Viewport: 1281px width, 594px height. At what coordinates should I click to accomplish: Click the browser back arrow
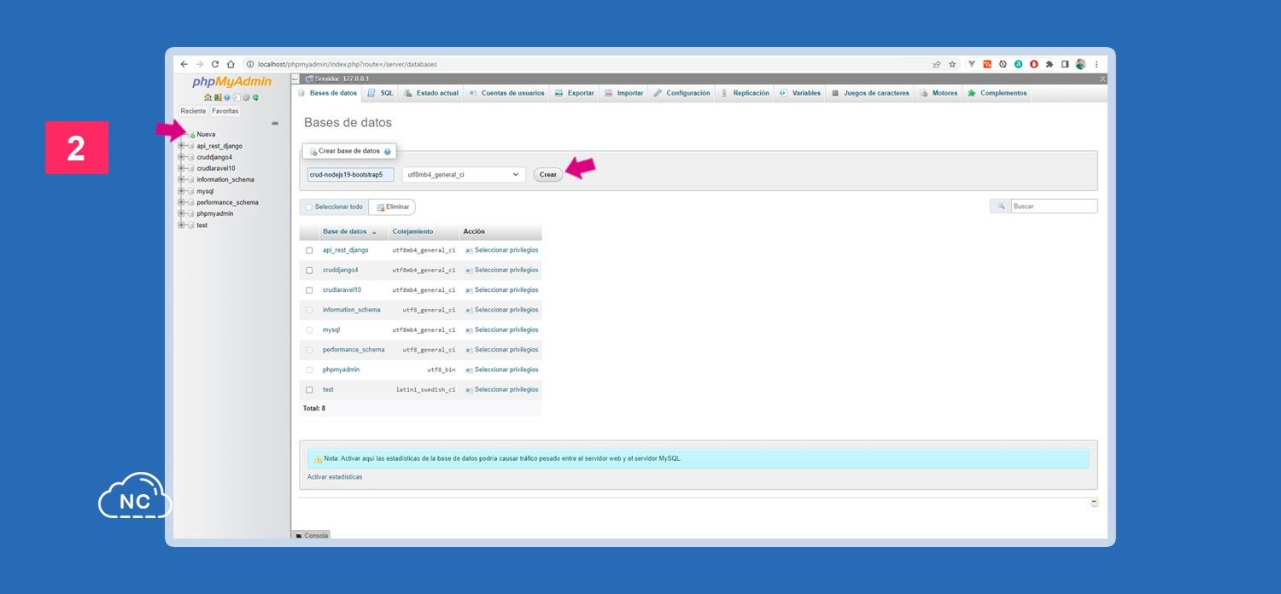[x=184, y=64]
